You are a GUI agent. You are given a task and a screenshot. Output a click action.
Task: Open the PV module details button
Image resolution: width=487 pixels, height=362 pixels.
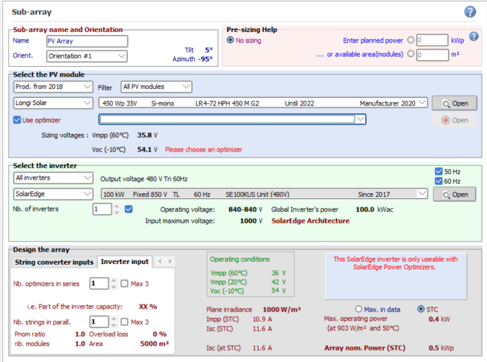pos(454,103)
